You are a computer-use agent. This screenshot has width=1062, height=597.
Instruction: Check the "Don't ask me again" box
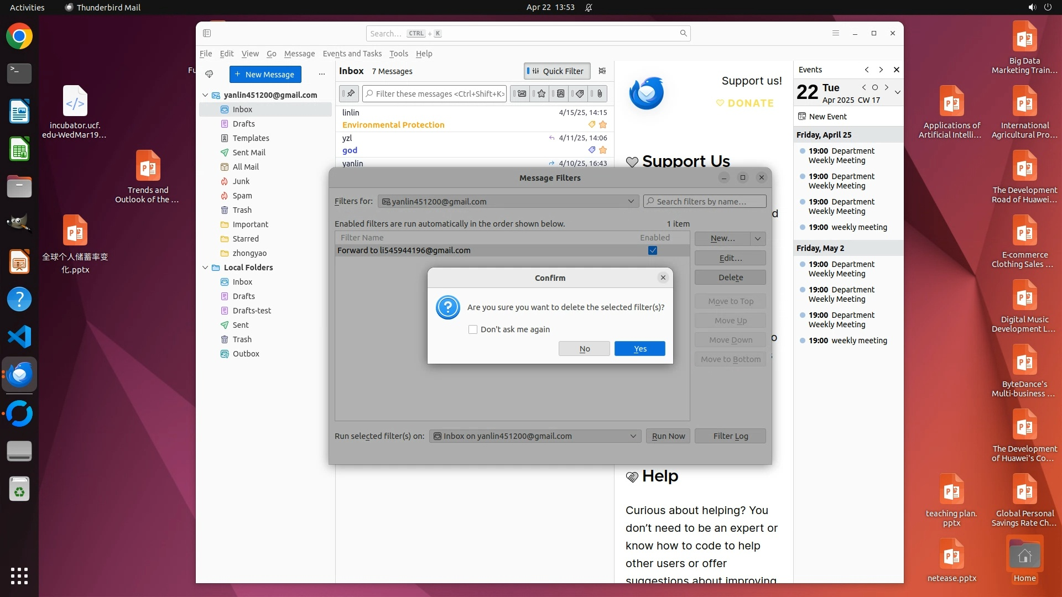[473, 329]
